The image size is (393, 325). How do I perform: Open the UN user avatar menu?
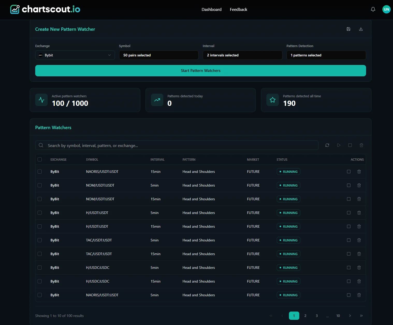pyautogui.click(x=386, y=9)
